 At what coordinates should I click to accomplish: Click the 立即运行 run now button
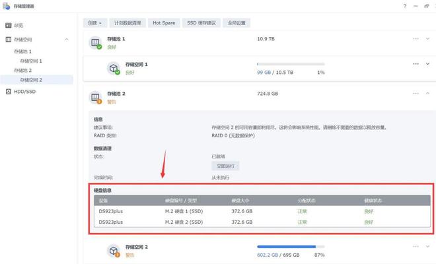tap(226, 166)
